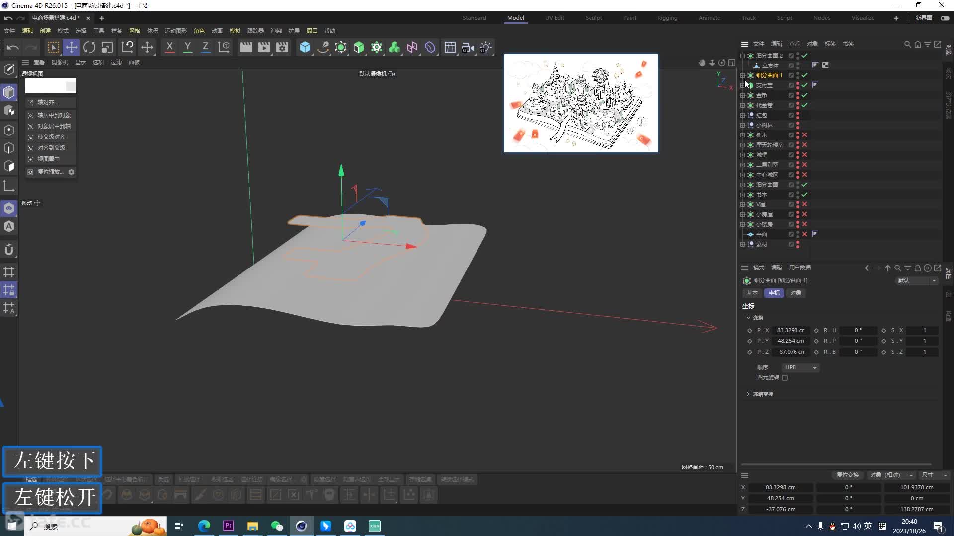Switch to the Sculpt layout tab

[x=594, y=18]
